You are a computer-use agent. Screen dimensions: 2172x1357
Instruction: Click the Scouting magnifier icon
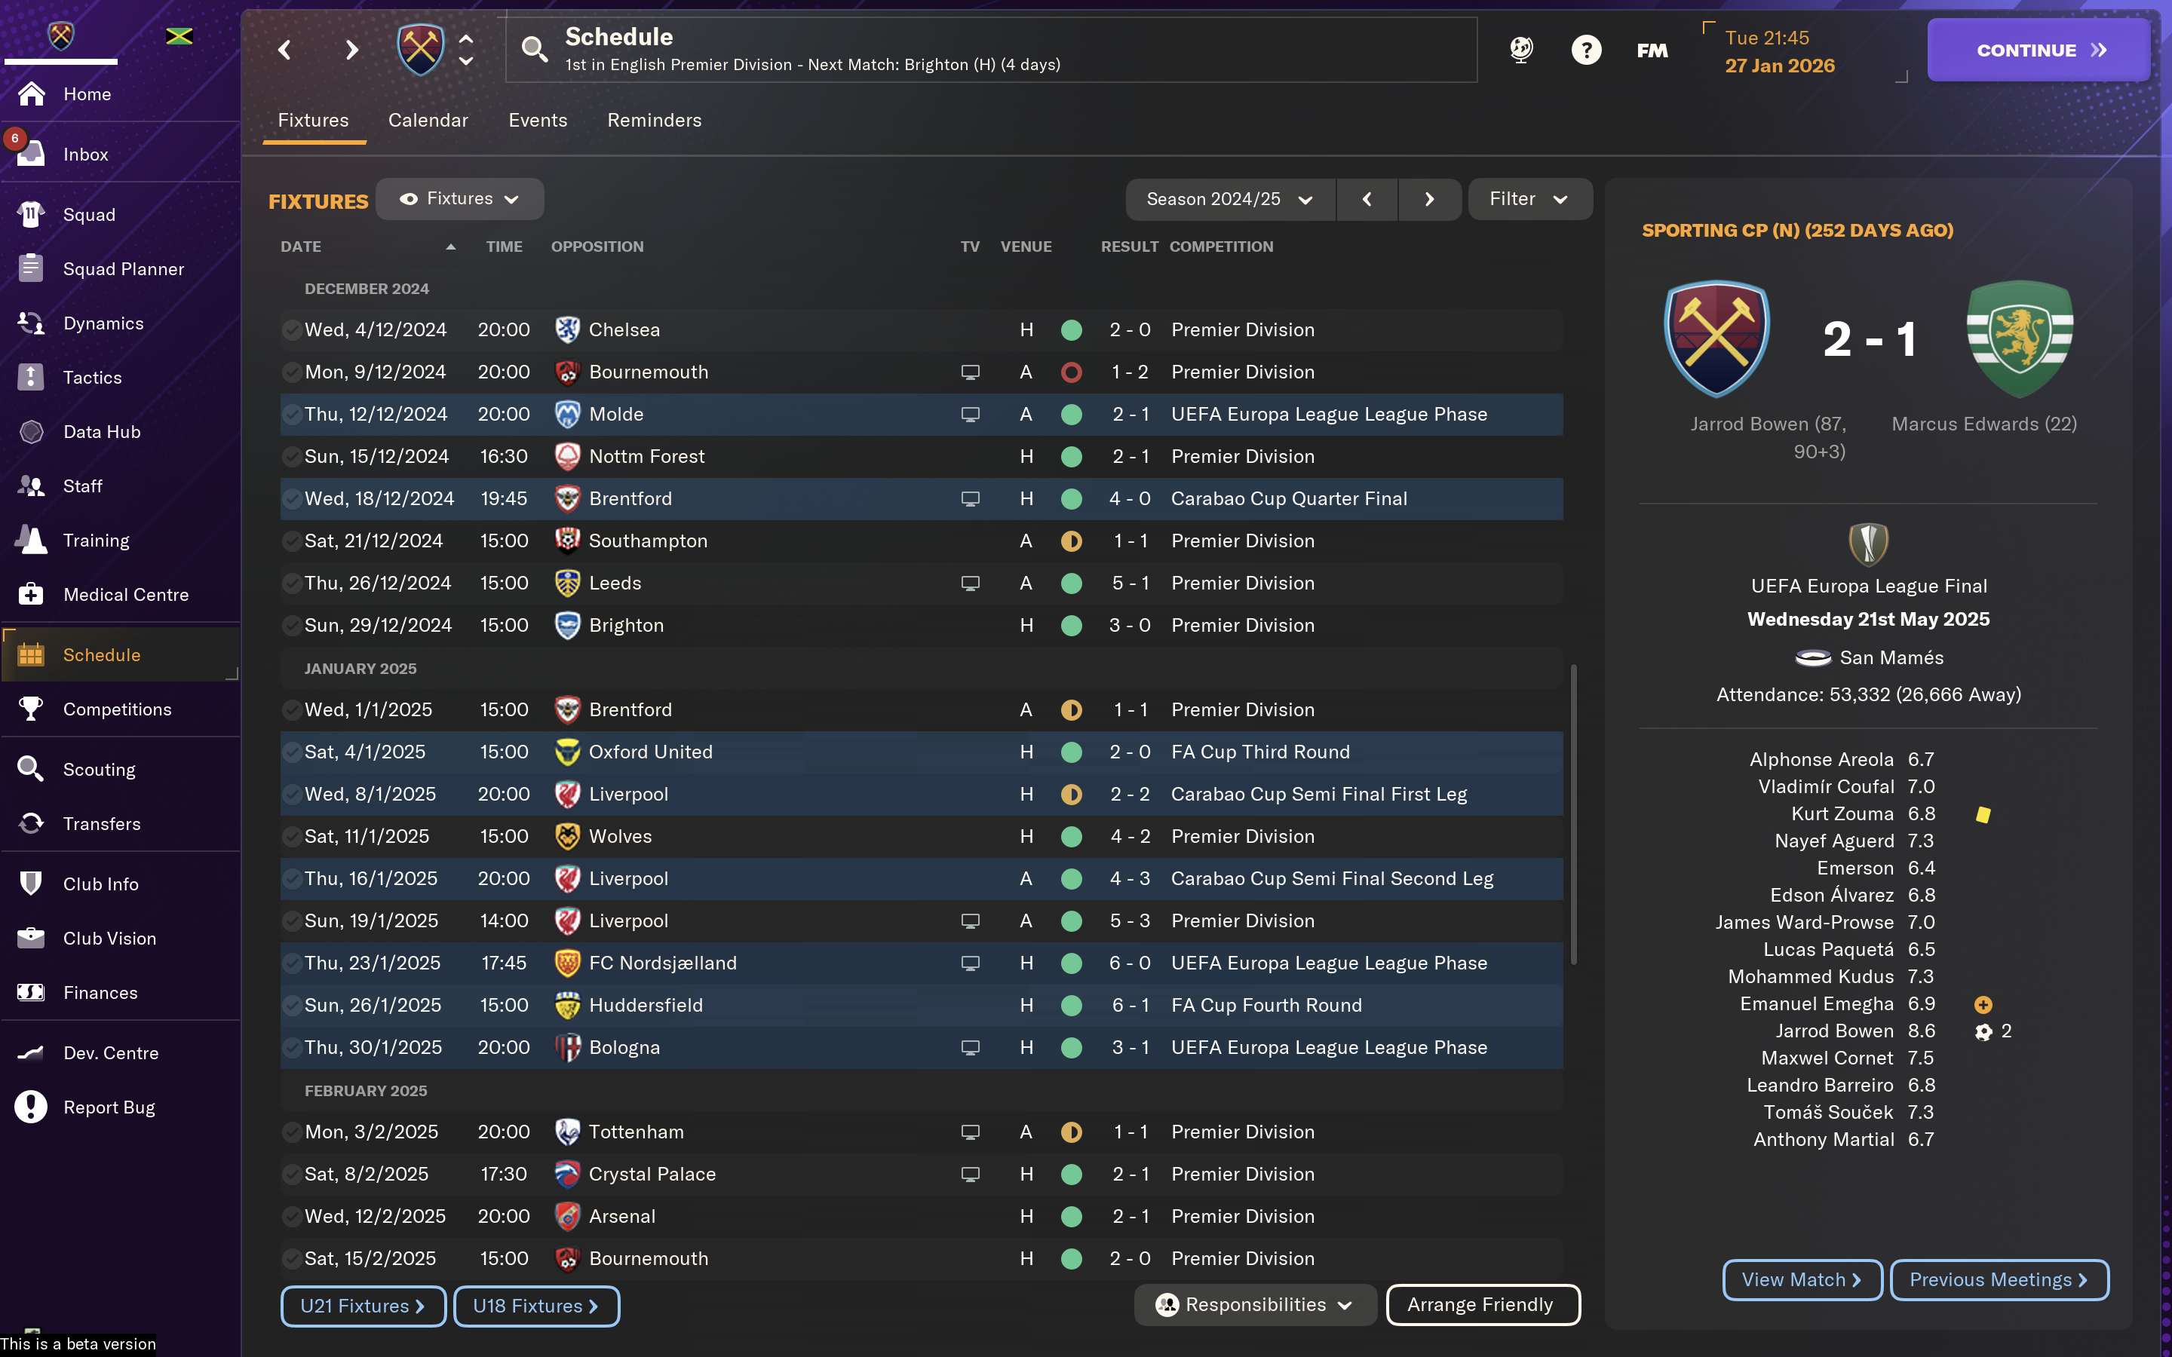point(30,769)
